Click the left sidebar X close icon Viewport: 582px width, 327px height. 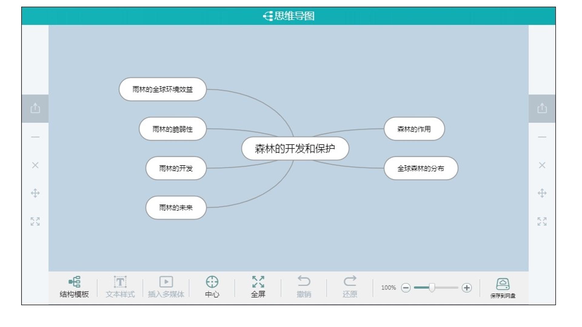point(35,165)
